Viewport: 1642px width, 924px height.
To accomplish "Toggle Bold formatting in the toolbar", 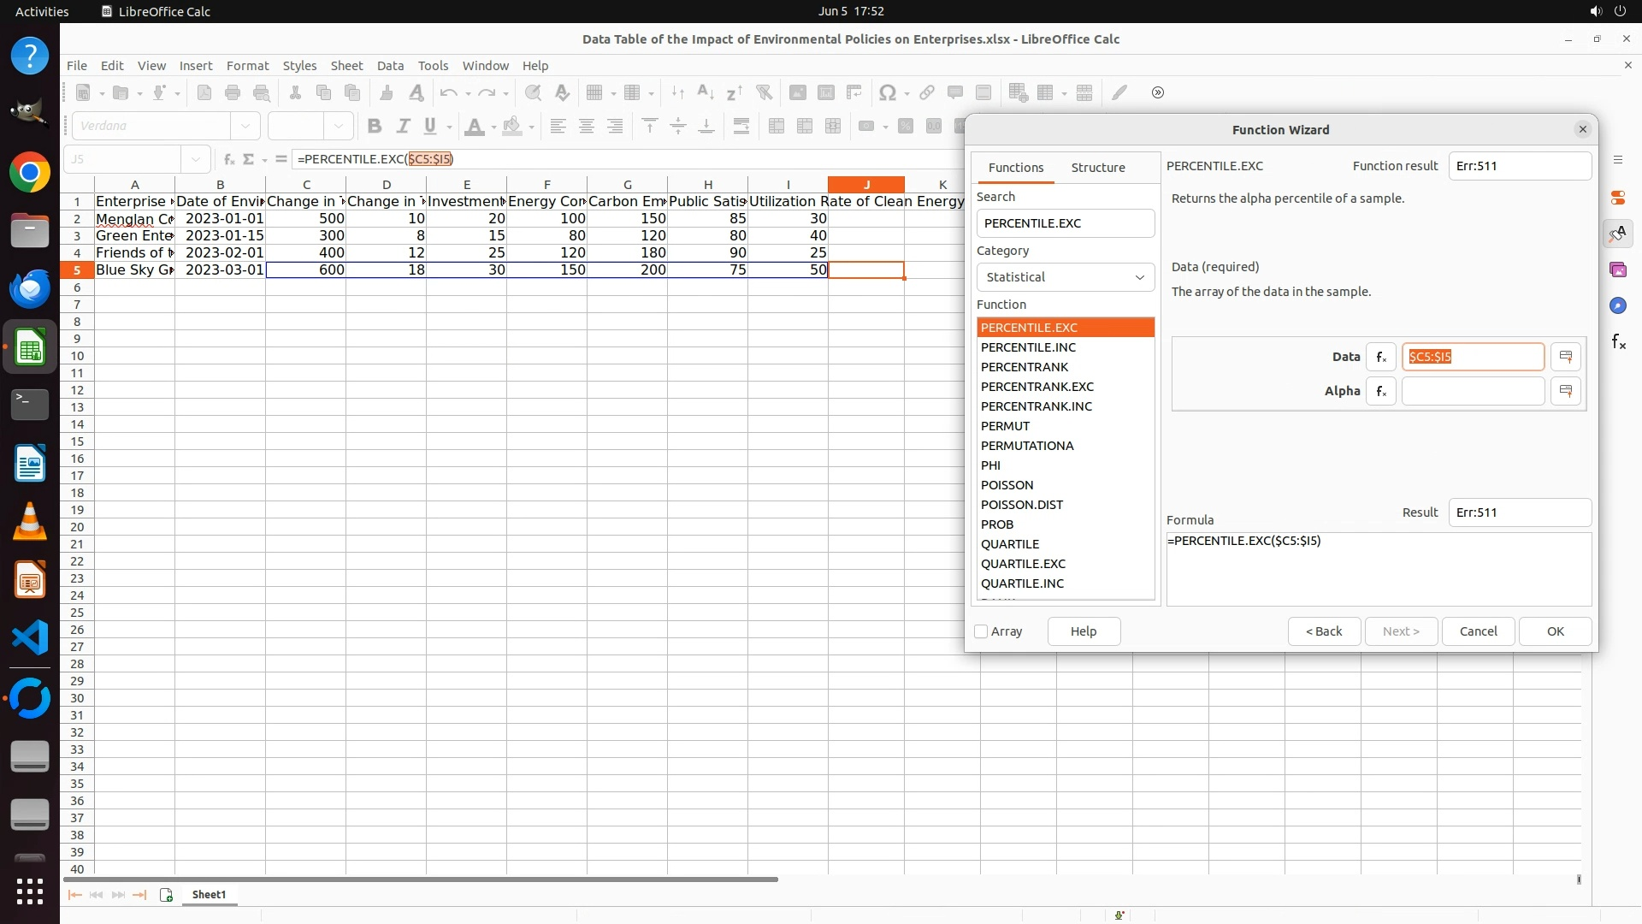I will click(374, 127).
